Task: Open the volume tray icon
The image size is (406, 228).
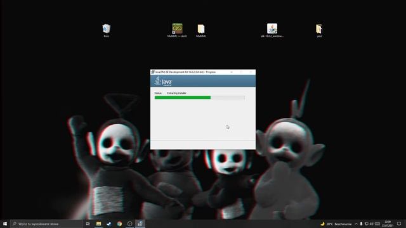Action: point(372,224)
